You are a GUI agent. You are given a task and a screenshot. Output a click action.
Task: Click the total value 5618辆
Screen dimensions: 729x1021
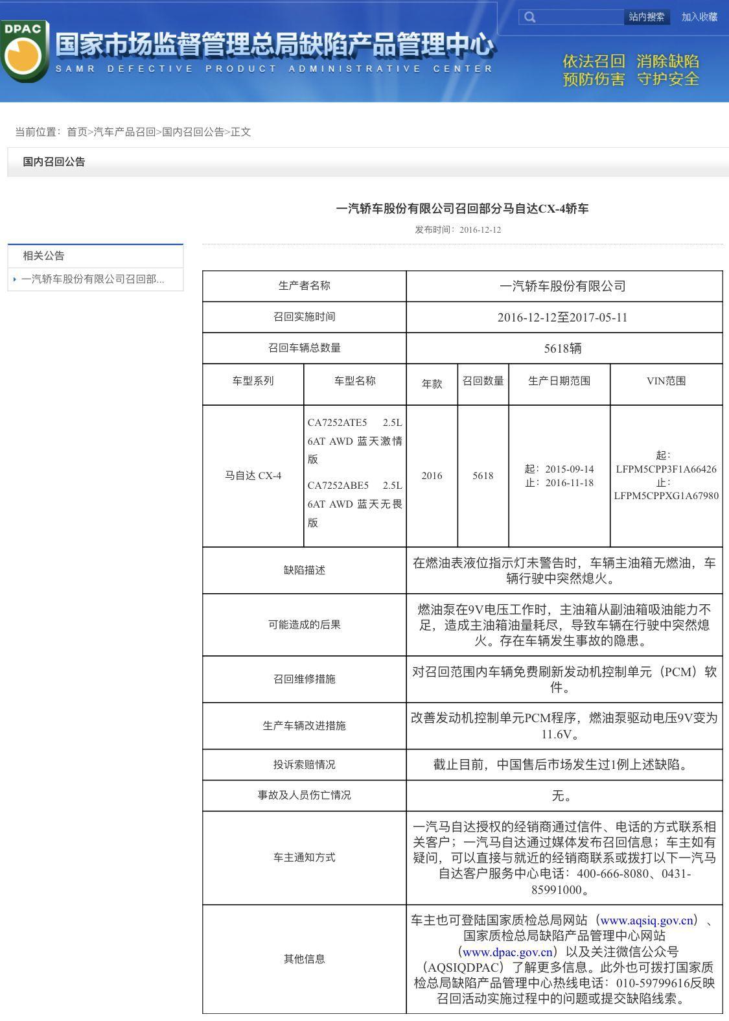(562, 349)
